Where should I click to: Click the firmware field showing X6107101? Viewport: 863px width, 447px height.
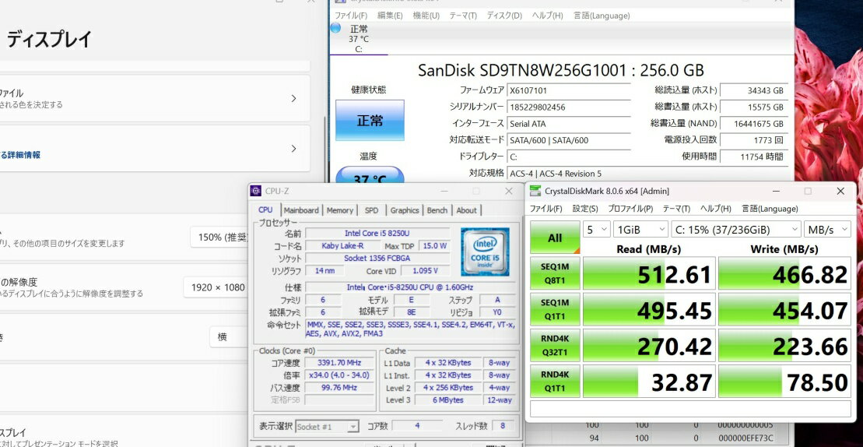(568, 90)
